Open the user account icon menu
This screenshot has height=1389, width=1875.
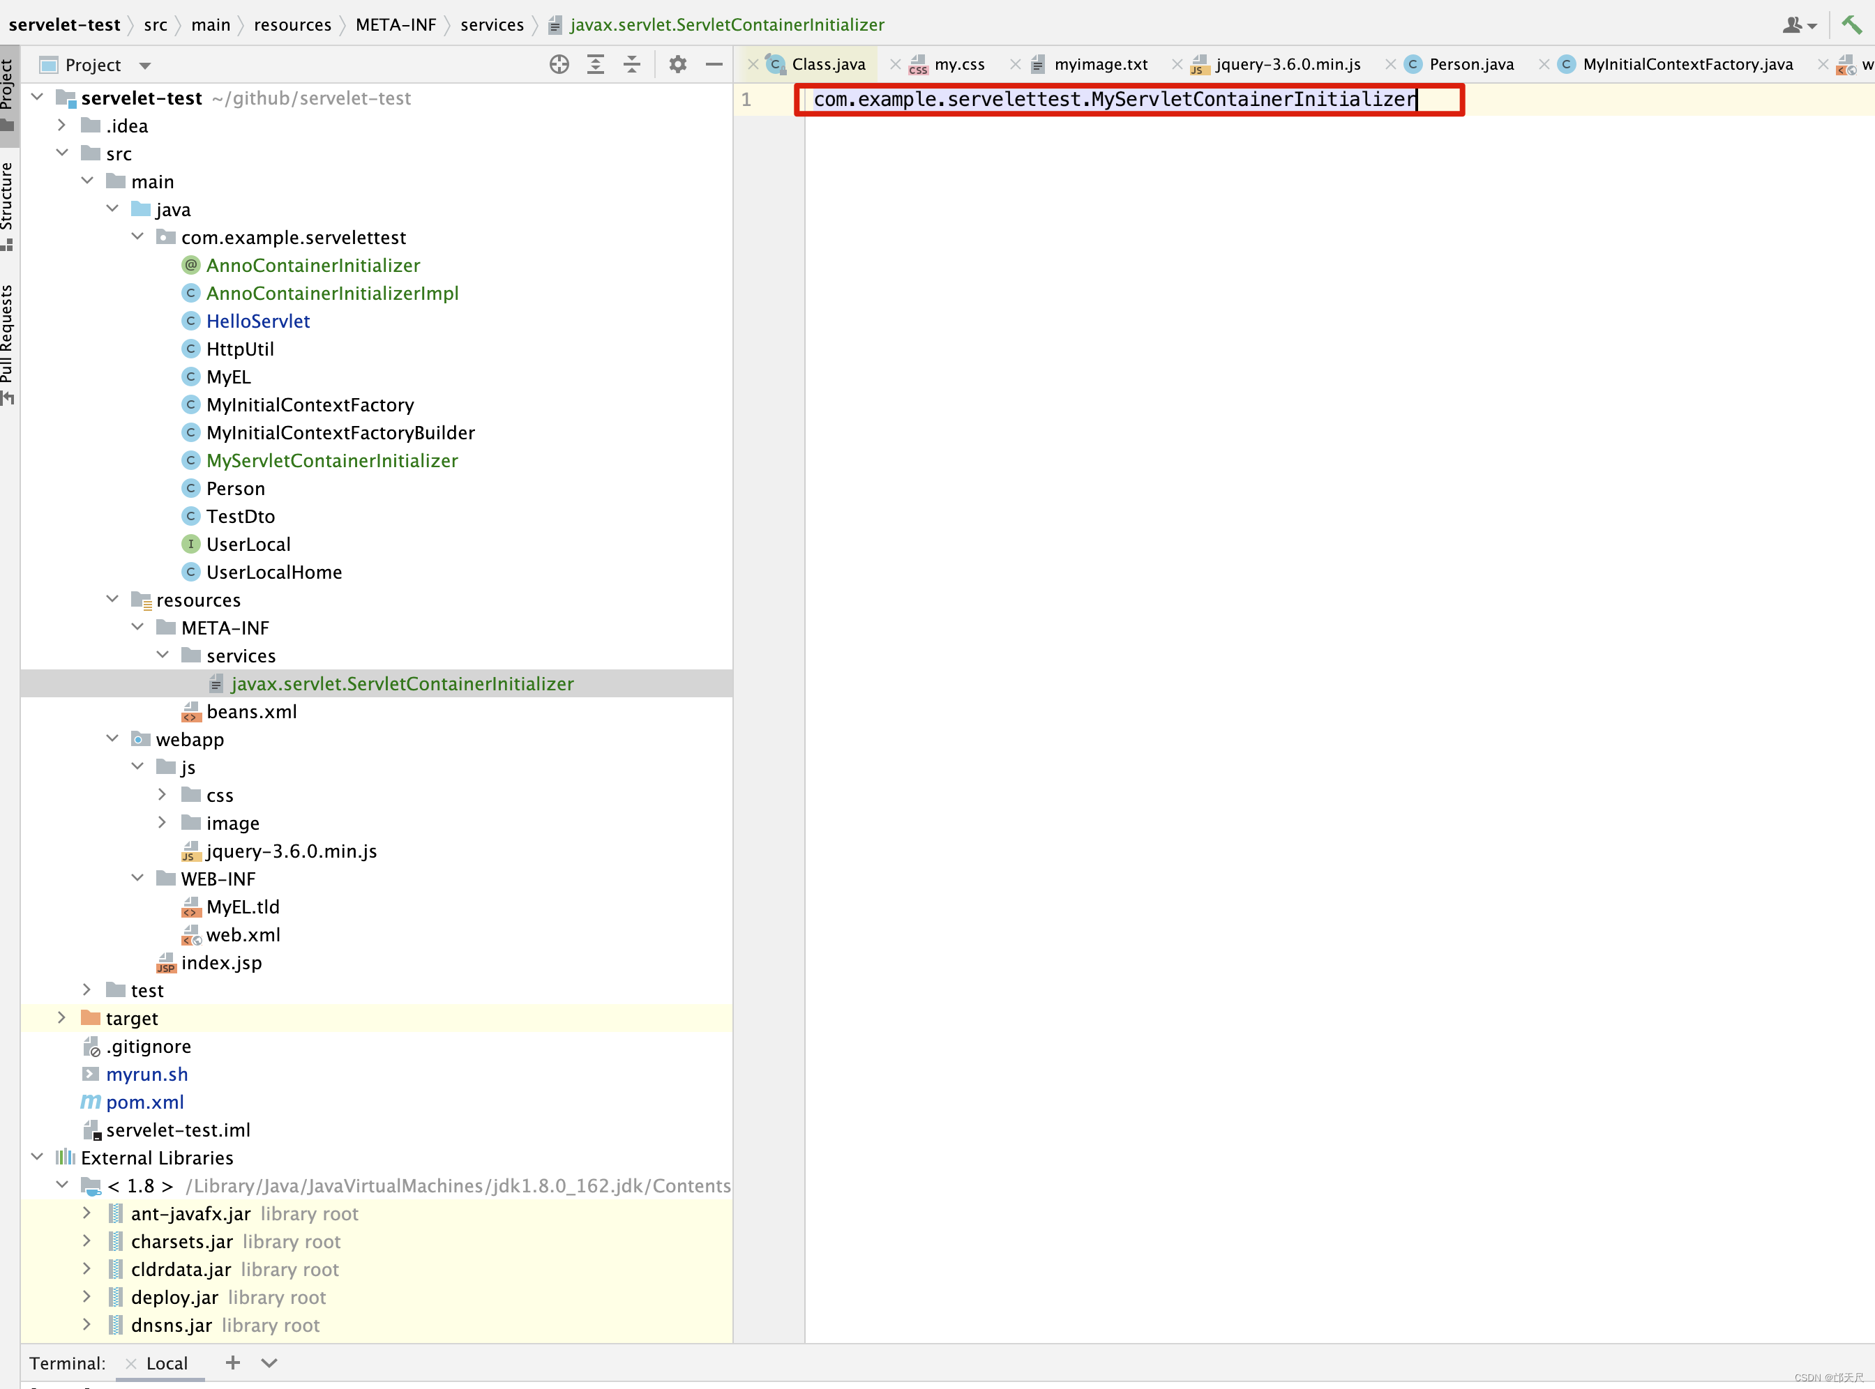(x=1798, y=25)
